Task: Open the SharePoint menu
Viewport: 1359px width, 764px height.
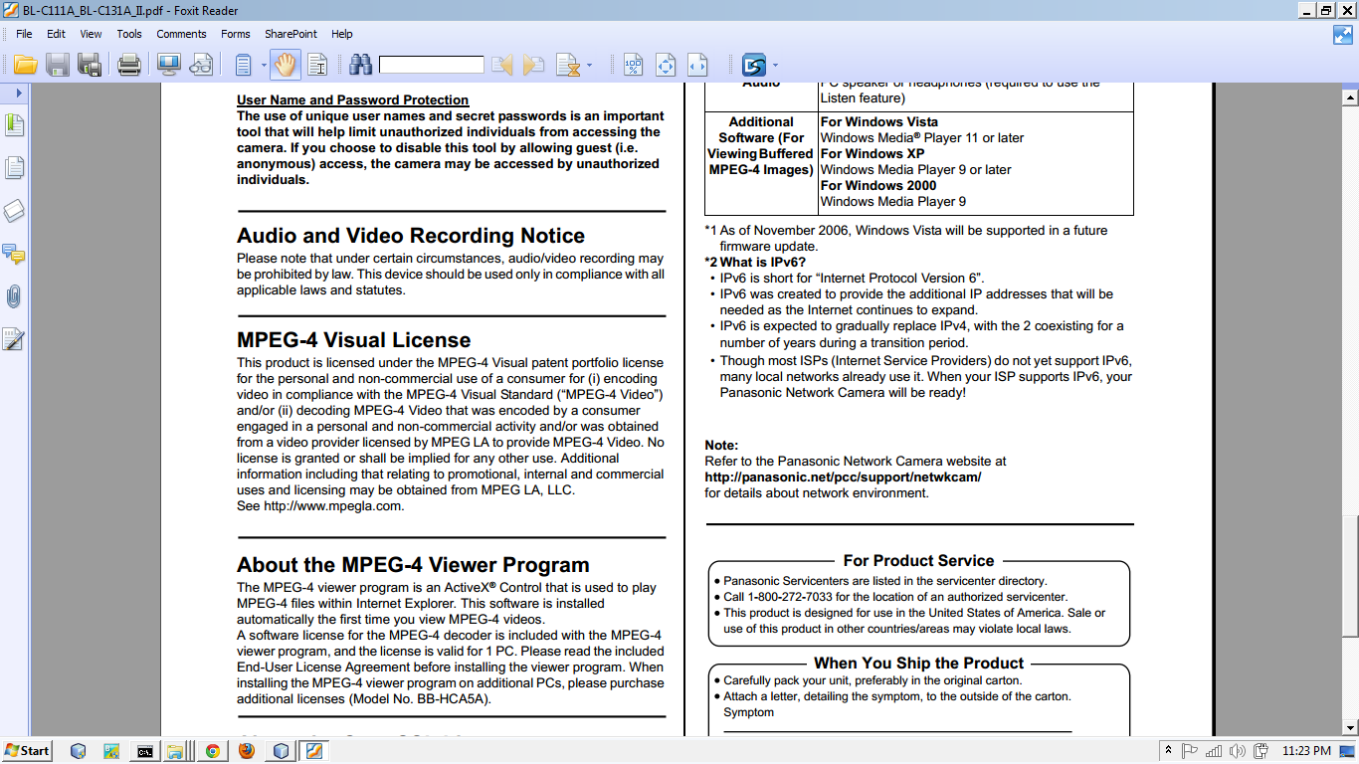Action: click(291, 34)
